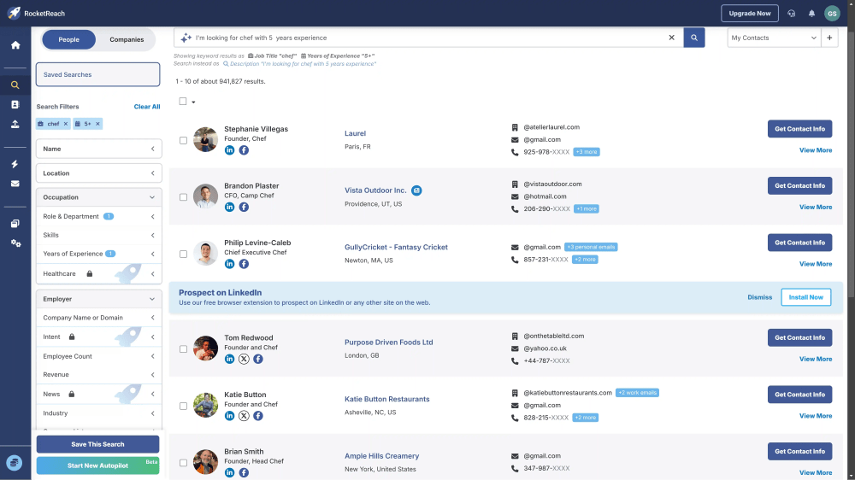Image resolution: width=855 pixels, height=480 pixels.
Task: Open the GS user avatar menu
Action: tap(832, 13)
